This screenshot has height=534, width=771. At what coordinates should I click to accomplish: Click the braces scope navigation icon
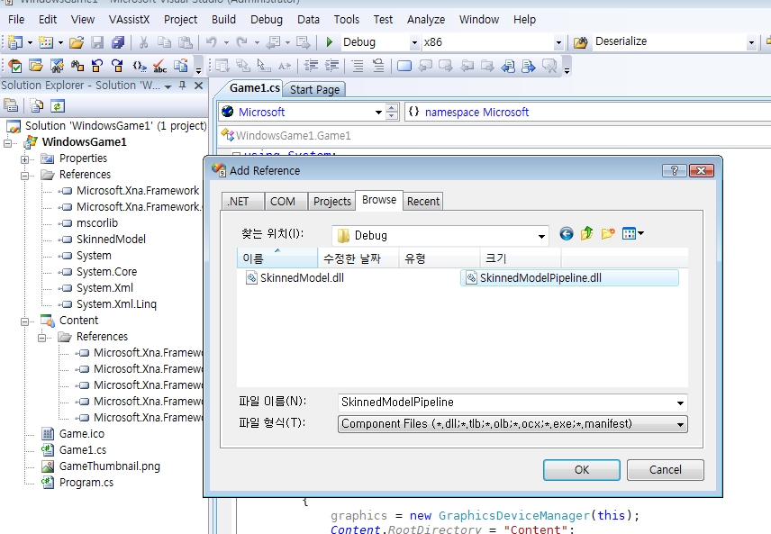click(x=139, y=66)
